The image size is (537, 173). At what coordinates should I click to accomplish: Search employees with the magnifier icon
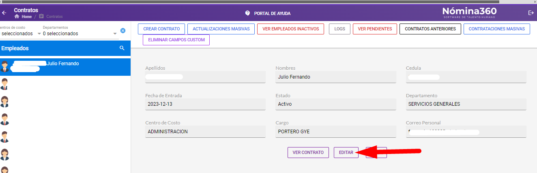coord(122,48)
